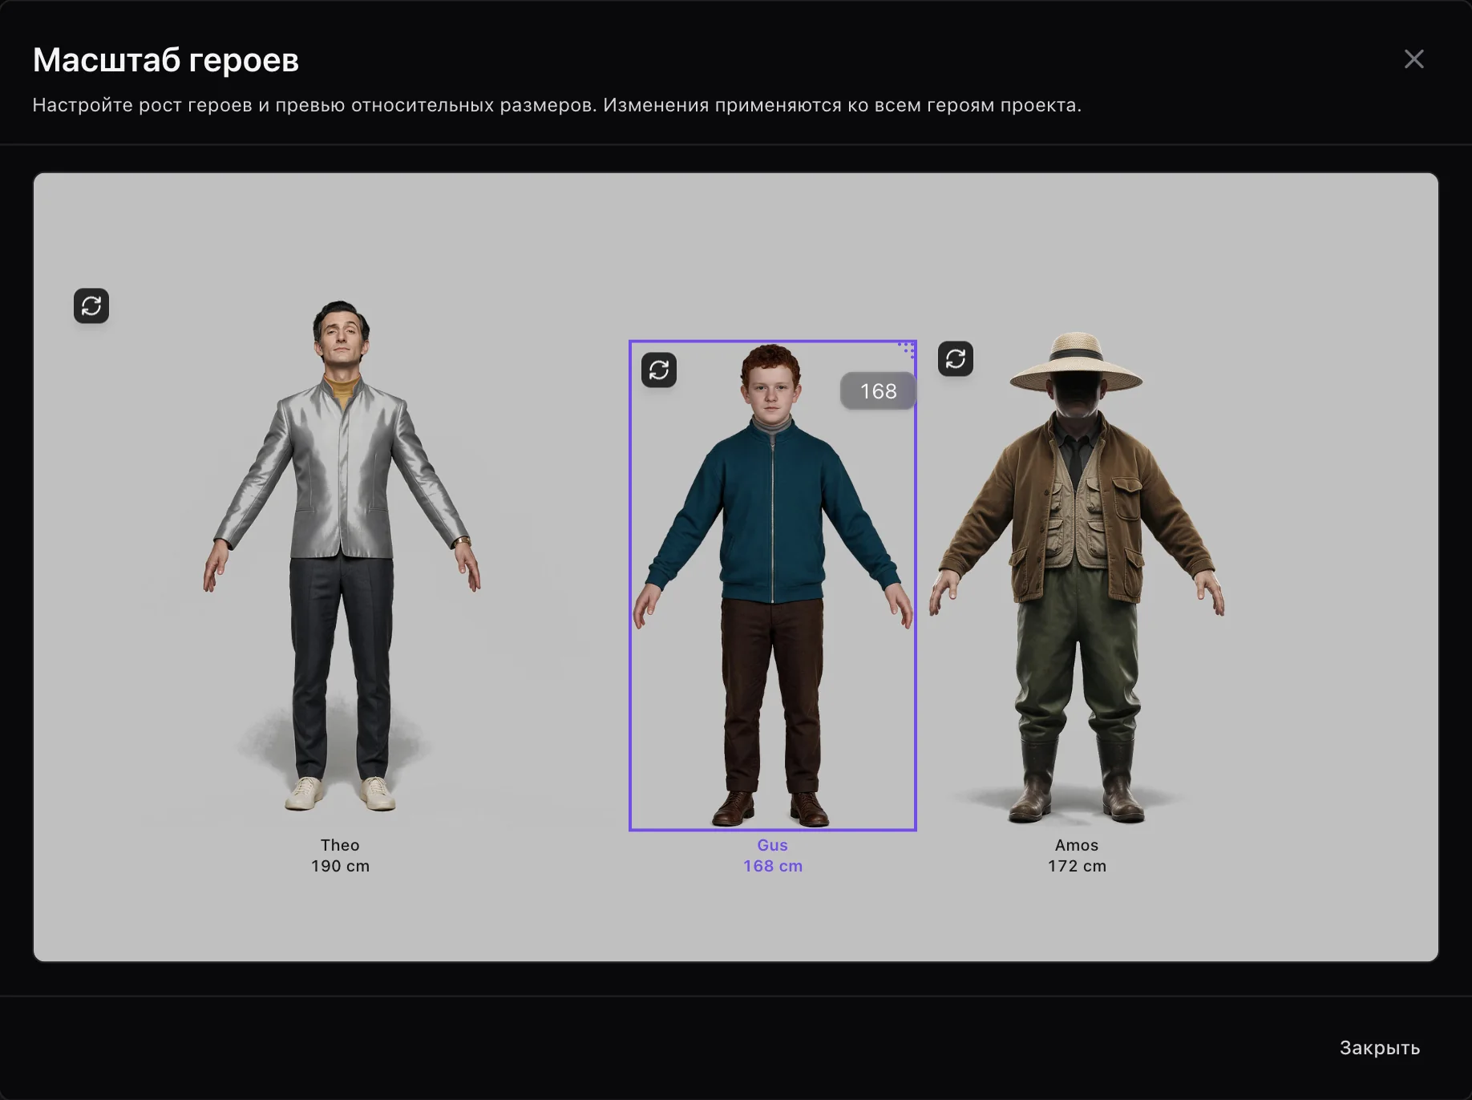The width and height of the screenshot is (1472, 1100).
Task: Click the 168 cm height label
Action: [x=773, y=866]
